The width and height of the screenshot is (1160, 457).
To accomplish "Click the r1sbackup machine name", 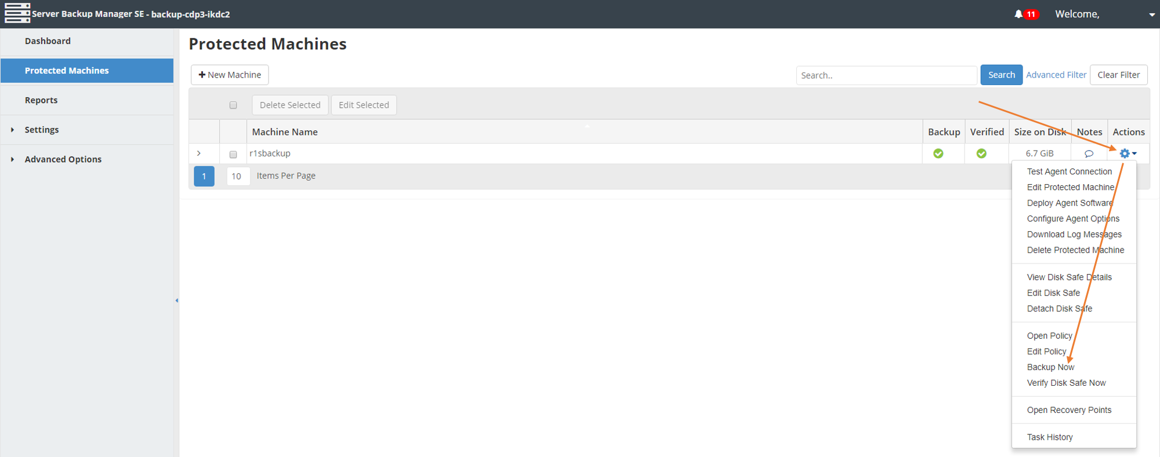I will 270,153.
